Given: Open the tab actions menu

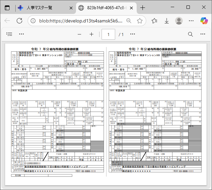Looking at the screenshot, I should point(7,7).
